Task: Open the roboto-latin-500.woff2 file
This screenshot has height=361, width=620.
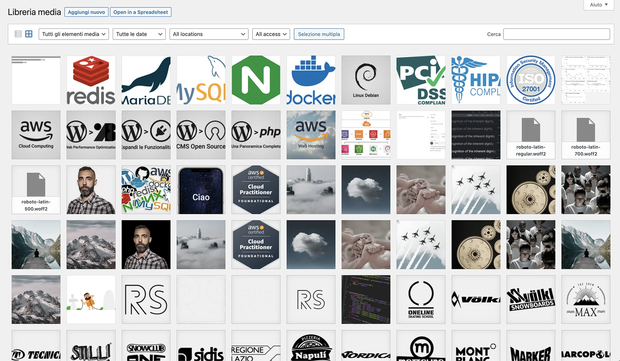Action: [x=36, y=190]
